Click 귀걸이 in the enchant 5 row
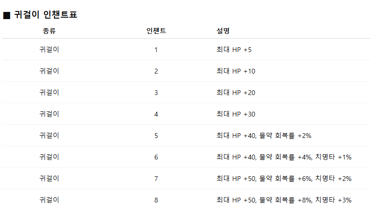 [x=49, y=136]
